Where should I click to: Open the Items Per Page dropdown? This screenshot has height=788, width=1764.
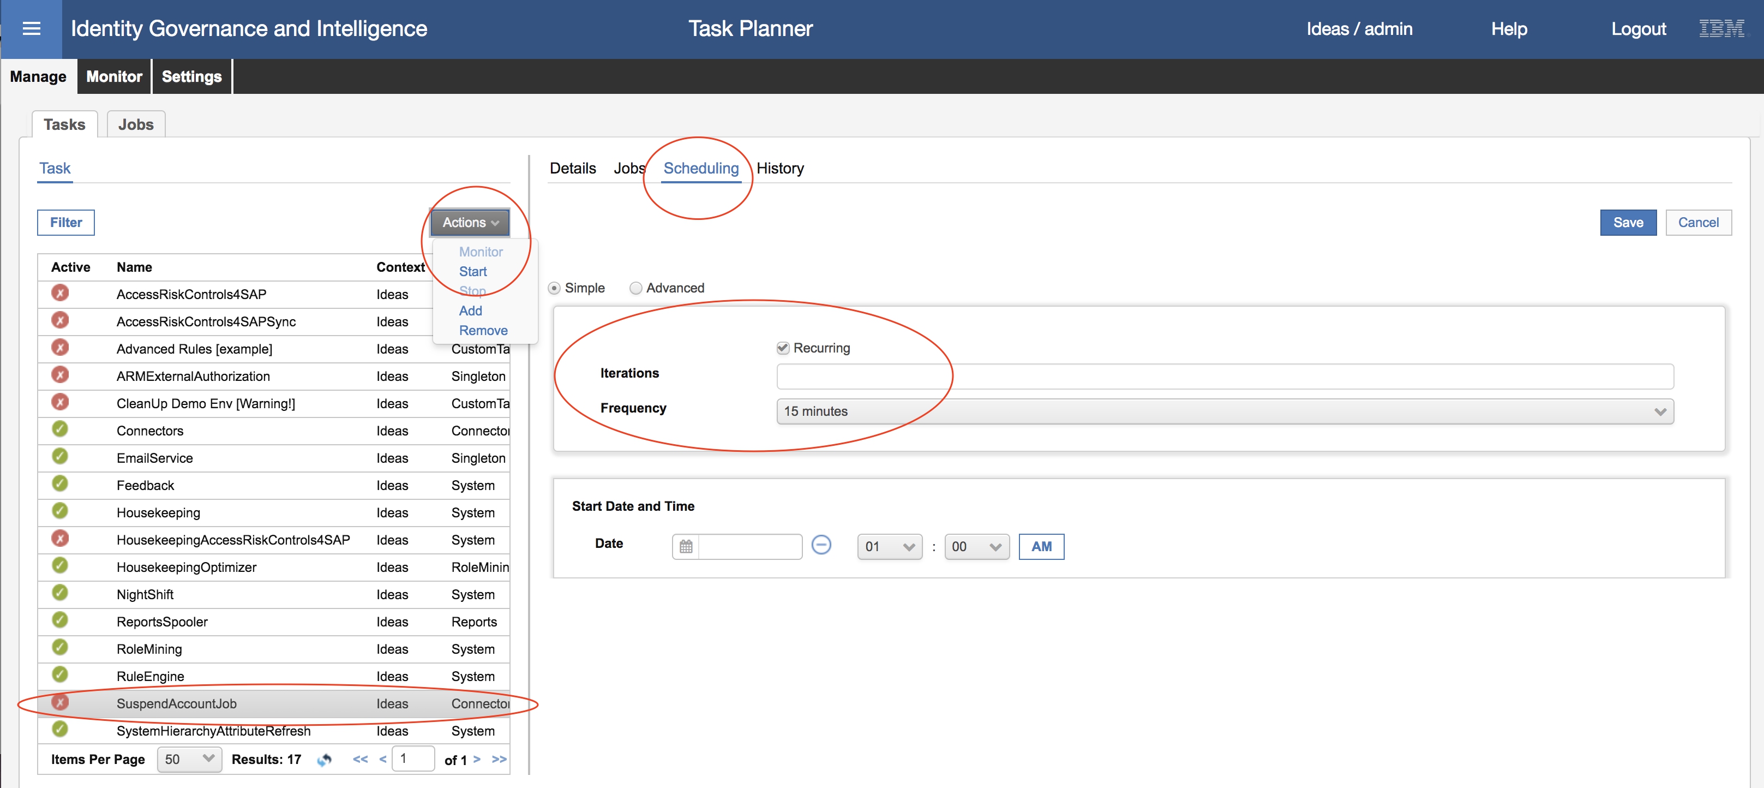pos(189,759)
